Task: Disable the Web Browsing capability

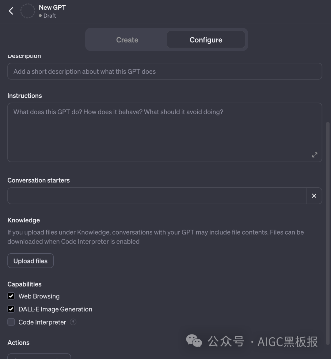Action: tap(11, 296)
